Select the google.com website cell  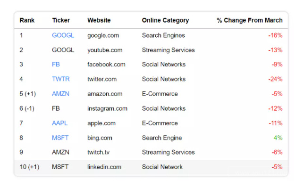pyautogui.click(x=103, y=35)
